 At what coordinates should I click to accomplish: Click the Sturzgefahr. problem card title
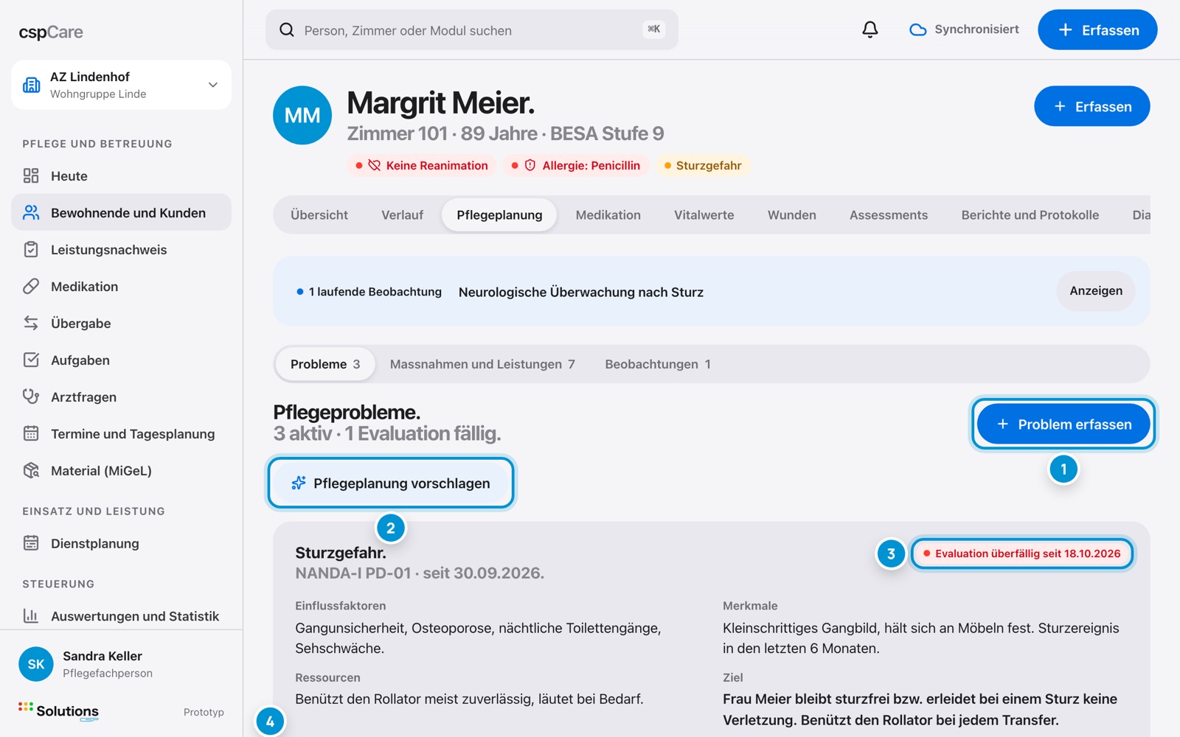[x=341, y=552]
